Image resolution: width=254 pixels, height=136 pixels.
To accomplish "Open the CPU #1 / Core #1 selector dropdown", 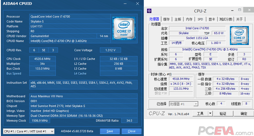I will point(29,131).
